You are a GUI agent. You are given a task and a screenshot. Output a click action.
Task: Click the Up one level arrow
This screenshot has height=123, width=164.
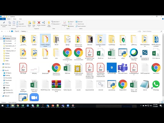(x=9, y=31)
